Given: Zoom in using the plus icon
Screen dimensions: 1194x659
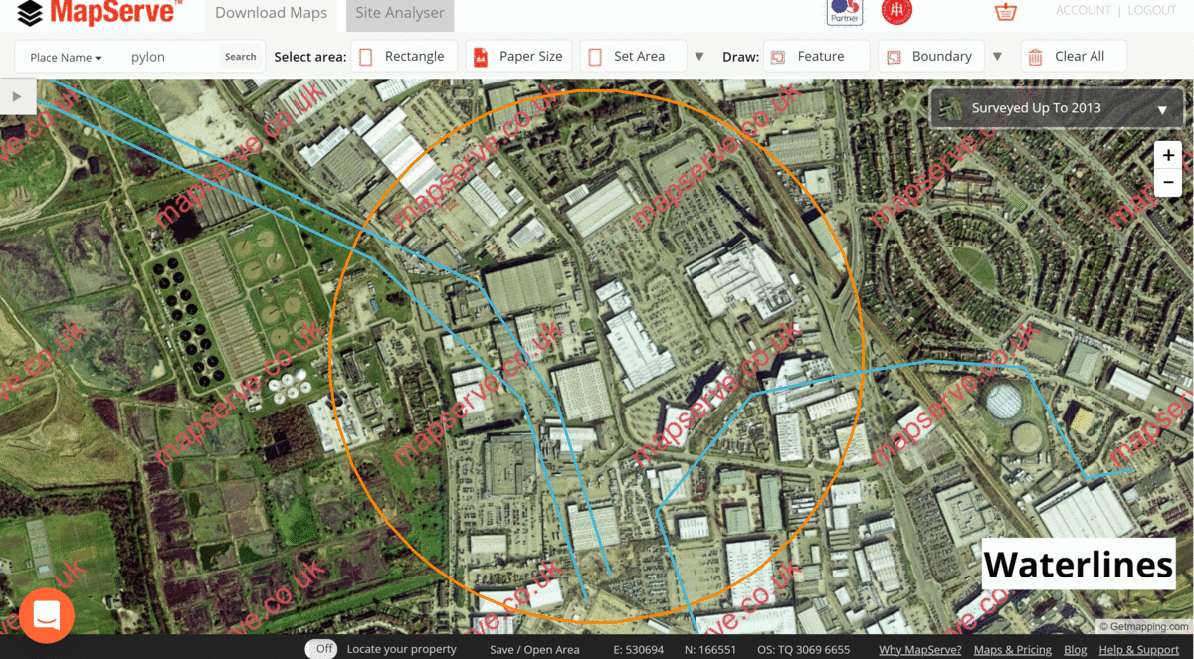Looking at the screenshot, I should pos(1167,154).
